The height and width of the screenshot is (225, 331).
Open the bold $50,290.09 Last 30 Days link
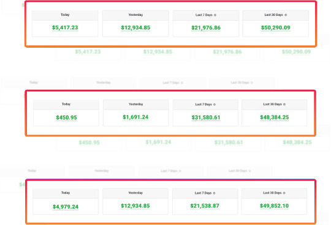[x=275, y=28]
